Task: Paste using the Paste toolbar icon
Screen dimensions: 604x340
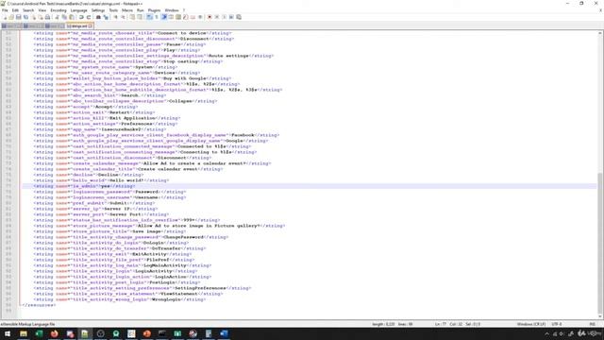Action: click(x=72, y=17)
